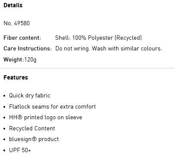
Task: Click Do not wring care text
Action: 73,49
